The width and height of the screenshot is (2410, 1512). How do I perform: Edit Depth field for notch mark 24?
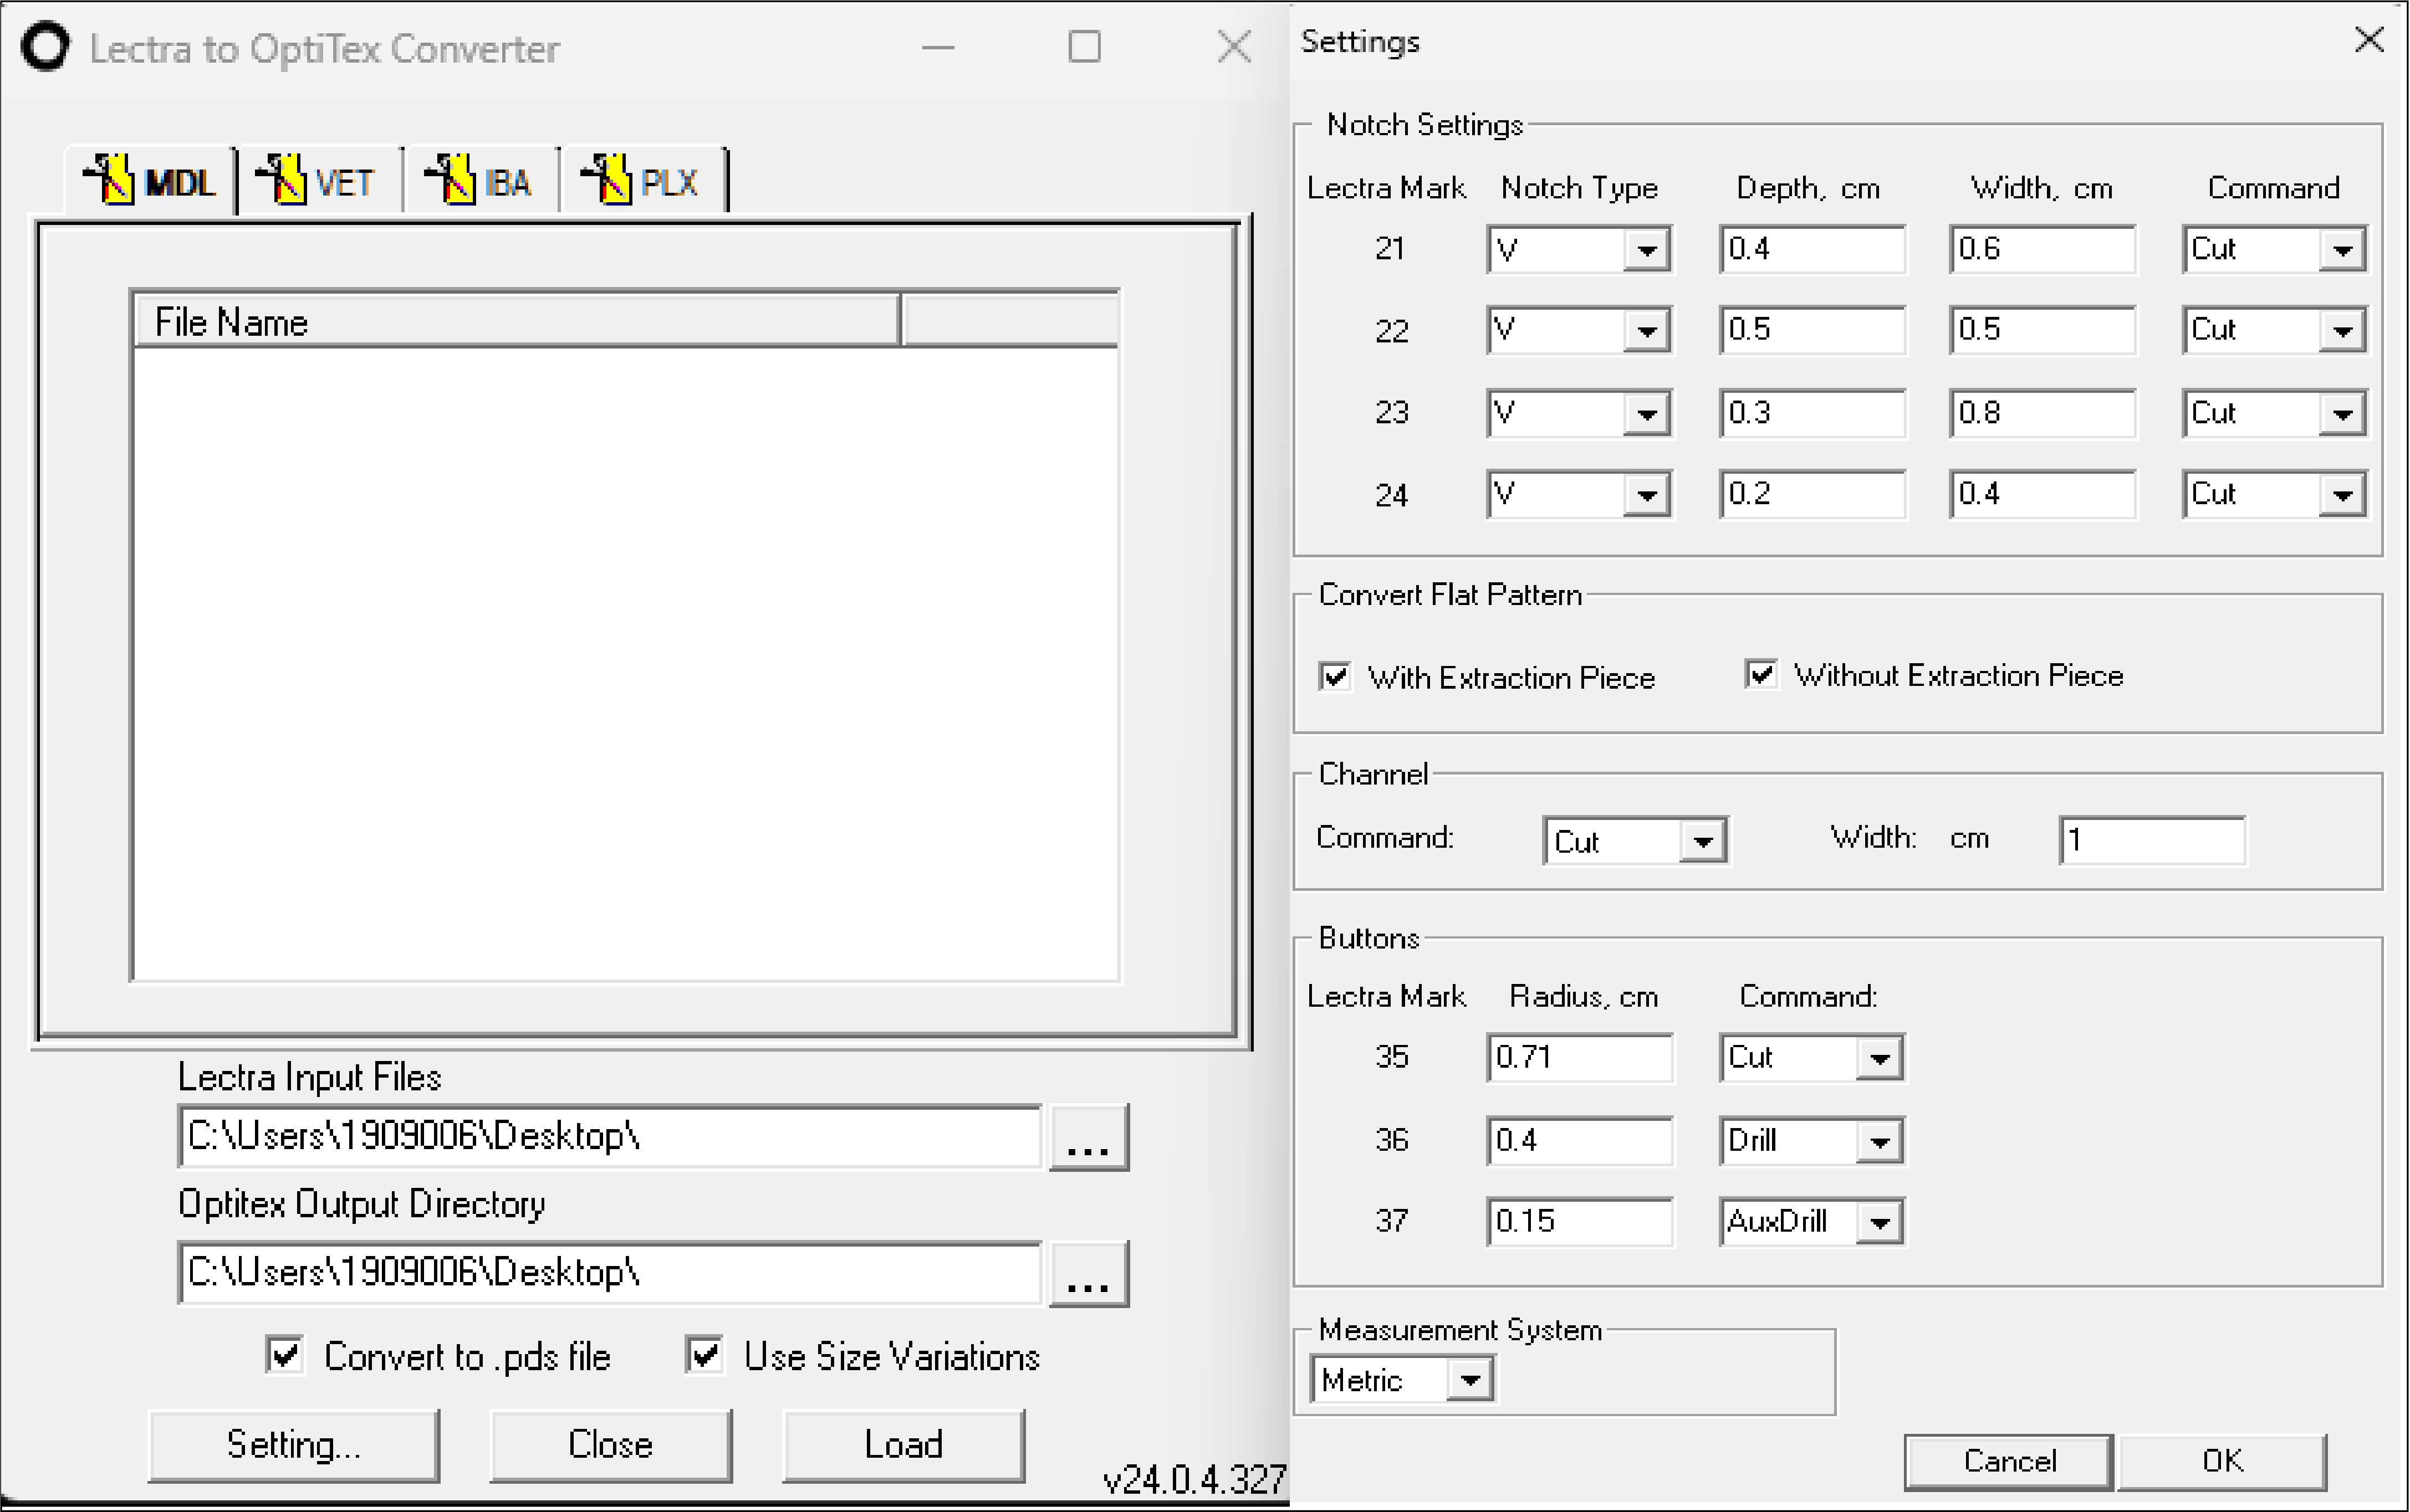click(1812, 494)
